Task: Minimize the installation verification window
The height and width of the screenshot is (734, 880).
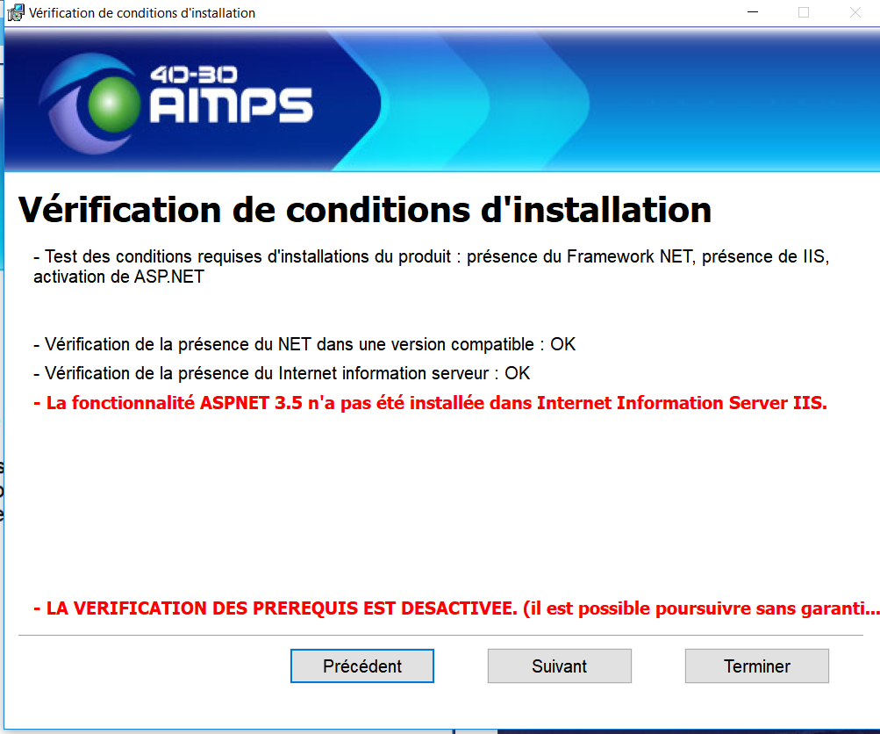Action: click(x=753, y=12)
